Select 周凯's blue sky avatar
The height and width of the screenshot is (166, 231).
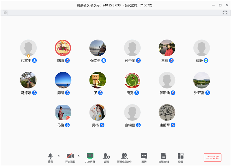63,80
